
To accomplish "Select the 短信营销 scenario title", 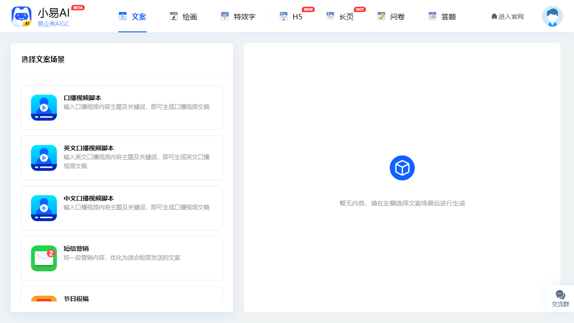I will tap(76, 249).
